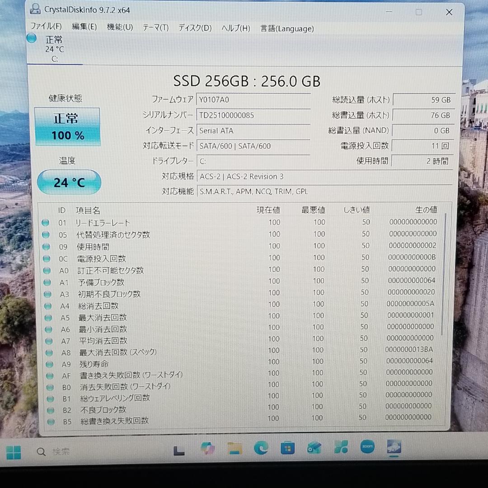Image resolution: width=488 pixels, height=488 pixels.
Task: Click the 対応規格 field ACS-2 | ACS-2 Revision 3
Action: tap(324, 177)
